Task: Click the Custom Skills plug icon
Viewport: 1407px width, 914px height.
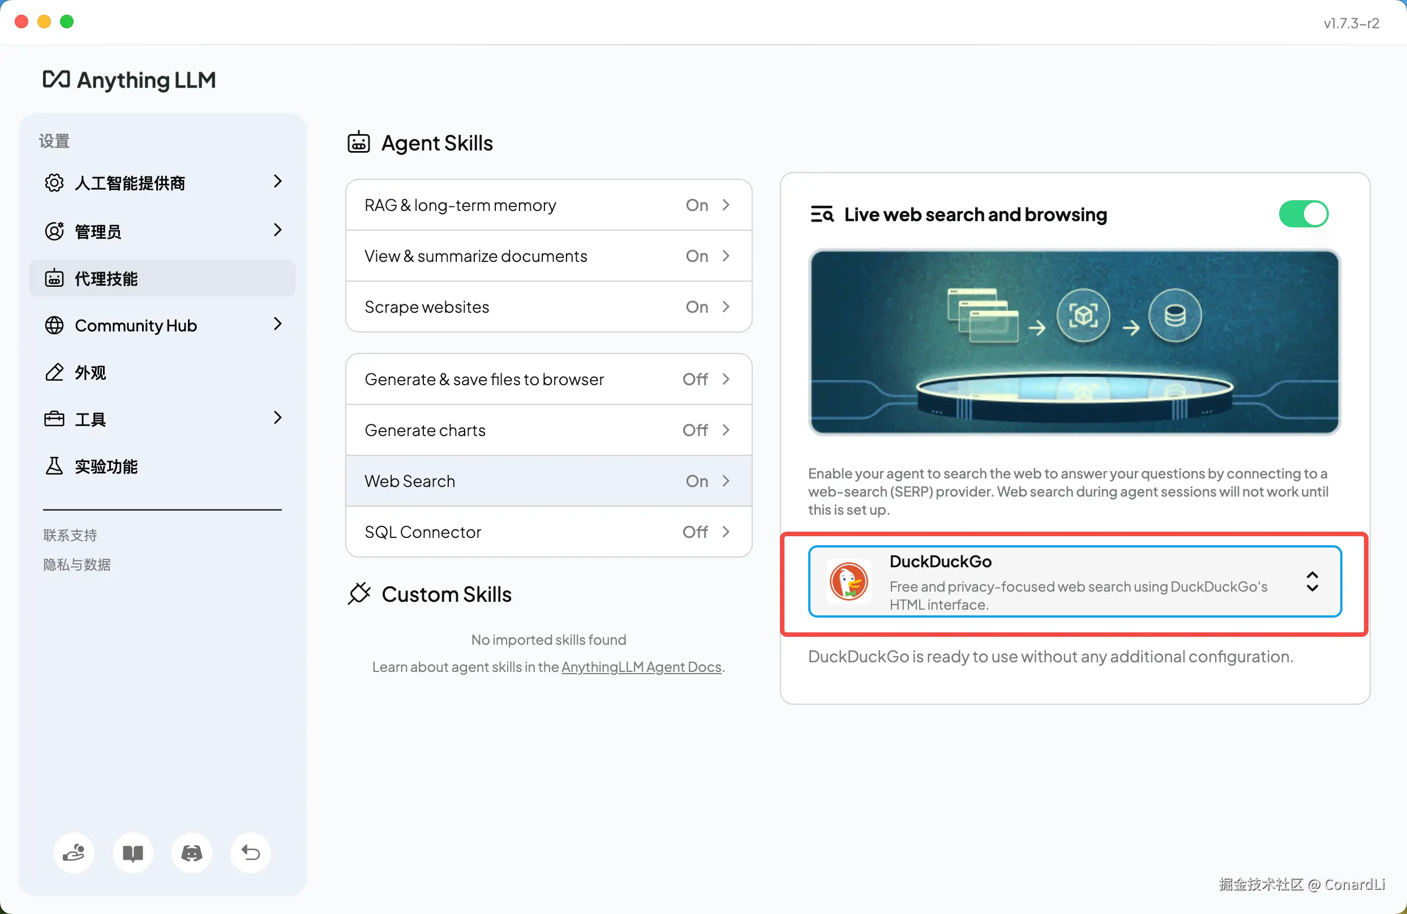Action: (359, 594)
